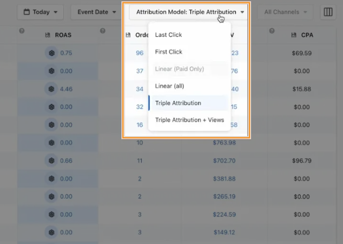Open the Event Date dropdown
The width and height of the screenshot is (343, 244).
coord(97,12)
